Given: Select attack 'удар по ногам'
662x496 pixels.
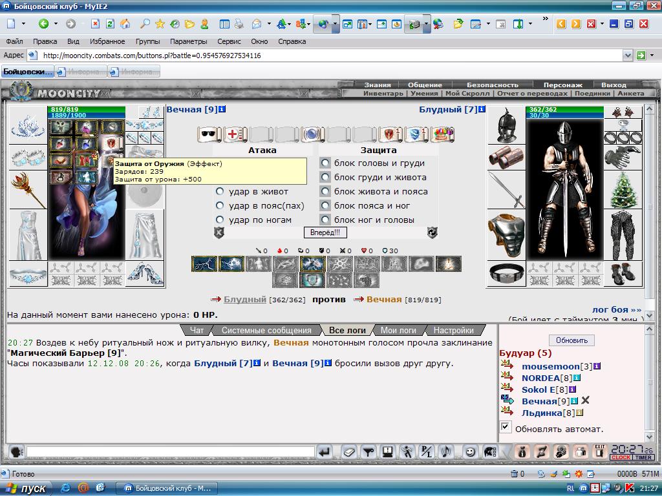Looking at the screenshot, I should tap(220, 220).
